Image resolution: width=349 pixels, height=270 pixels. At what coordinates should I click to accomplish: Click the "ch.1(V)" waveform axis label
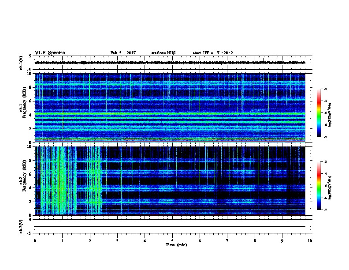point(21,63)
